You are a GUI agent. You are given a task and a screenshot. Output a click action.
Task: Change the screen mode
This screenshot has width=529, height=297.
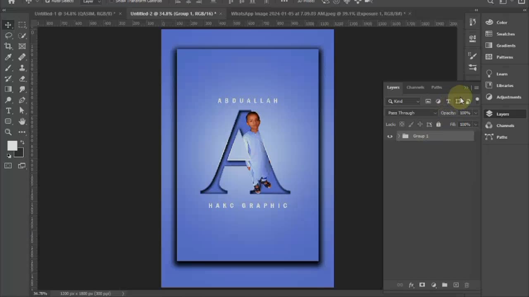point(22,166)
